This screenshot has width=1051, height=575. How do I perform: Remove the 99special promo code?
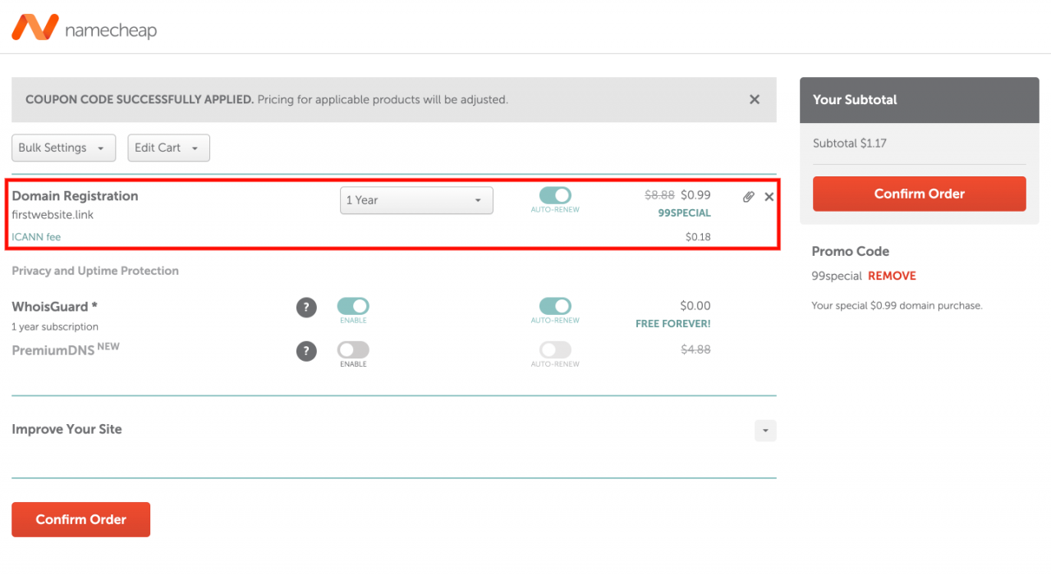(x=892, y=276)
